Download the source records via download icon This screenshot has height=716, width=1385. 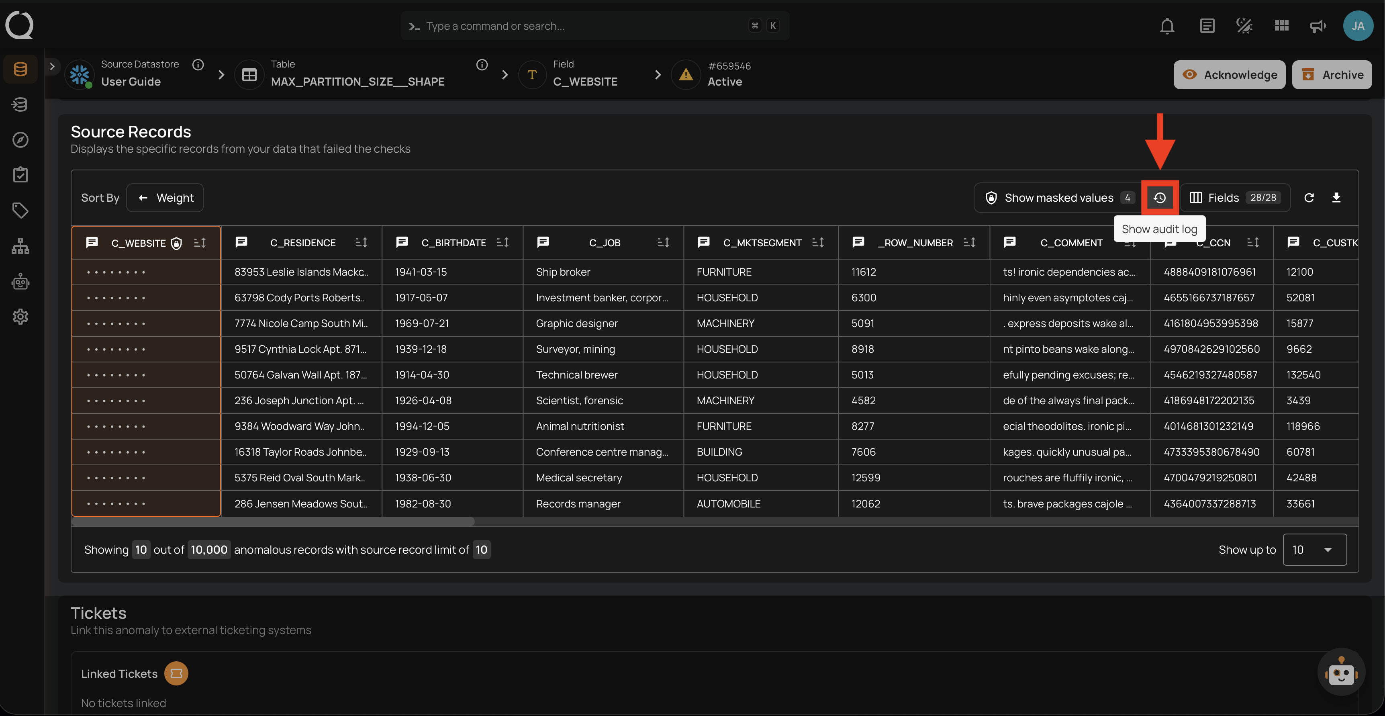(x=1337, y=197)
